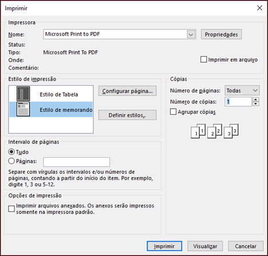Decrease number of copies with down arrow

(x=256, y=104)
